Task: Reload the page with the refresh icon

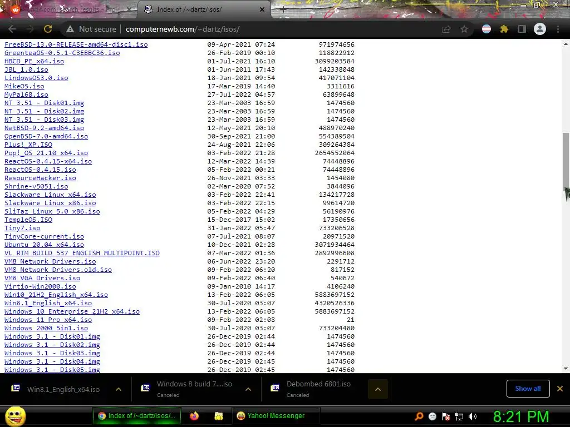Action: click(48, 29)
